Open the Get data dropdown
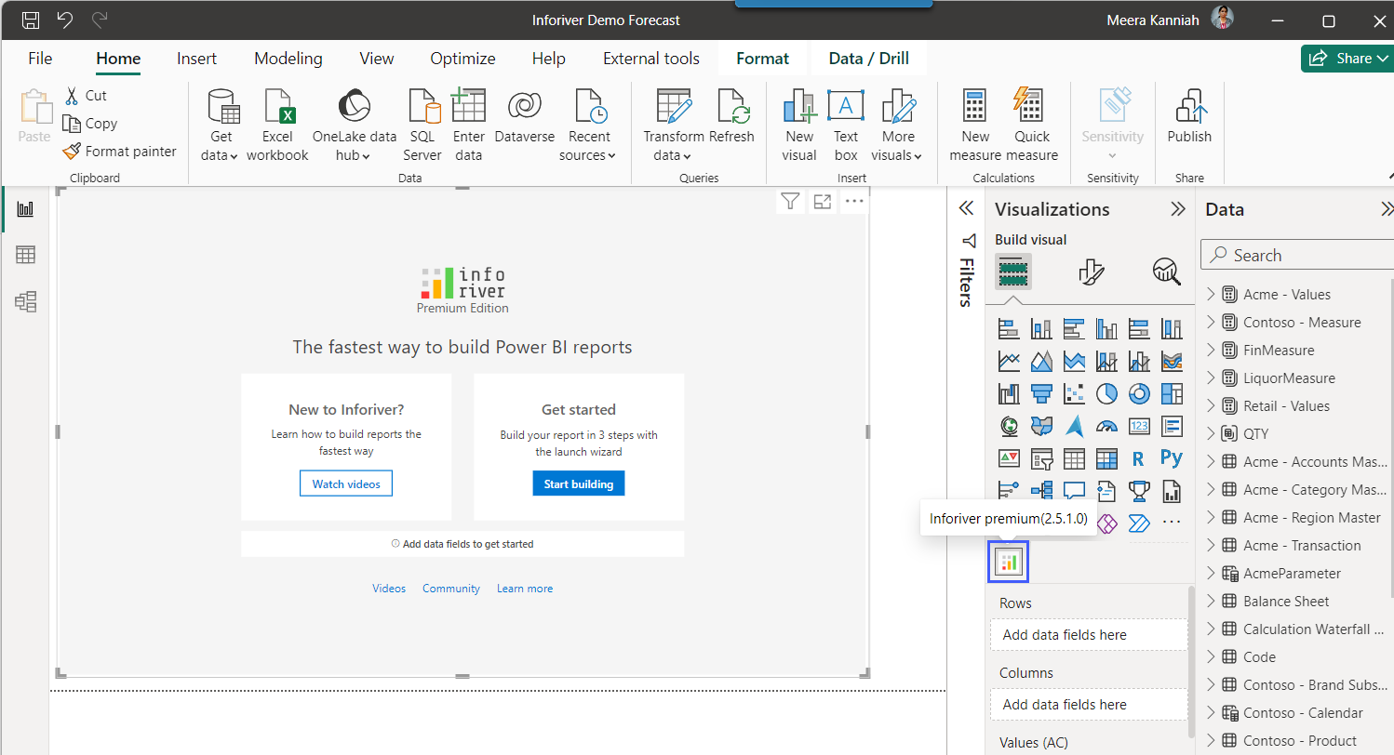 coord(221,126)
